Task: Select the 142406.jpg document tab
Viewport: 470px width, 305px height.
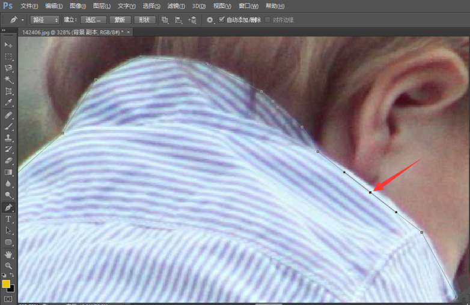Action: (x=73, y=32)
